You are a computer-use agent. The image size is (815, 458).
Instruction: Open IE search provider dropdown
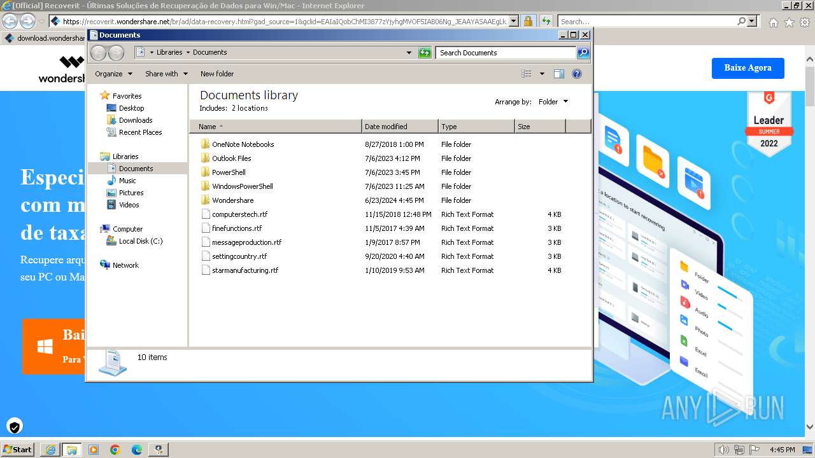753,22
